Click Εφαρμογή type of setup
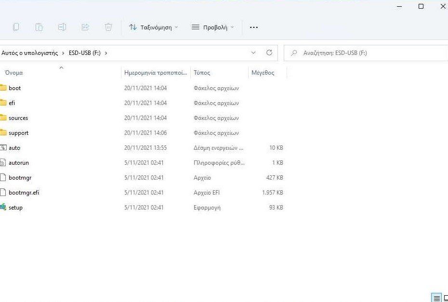Viewport: 448px width, 302px height. (207, 208)
